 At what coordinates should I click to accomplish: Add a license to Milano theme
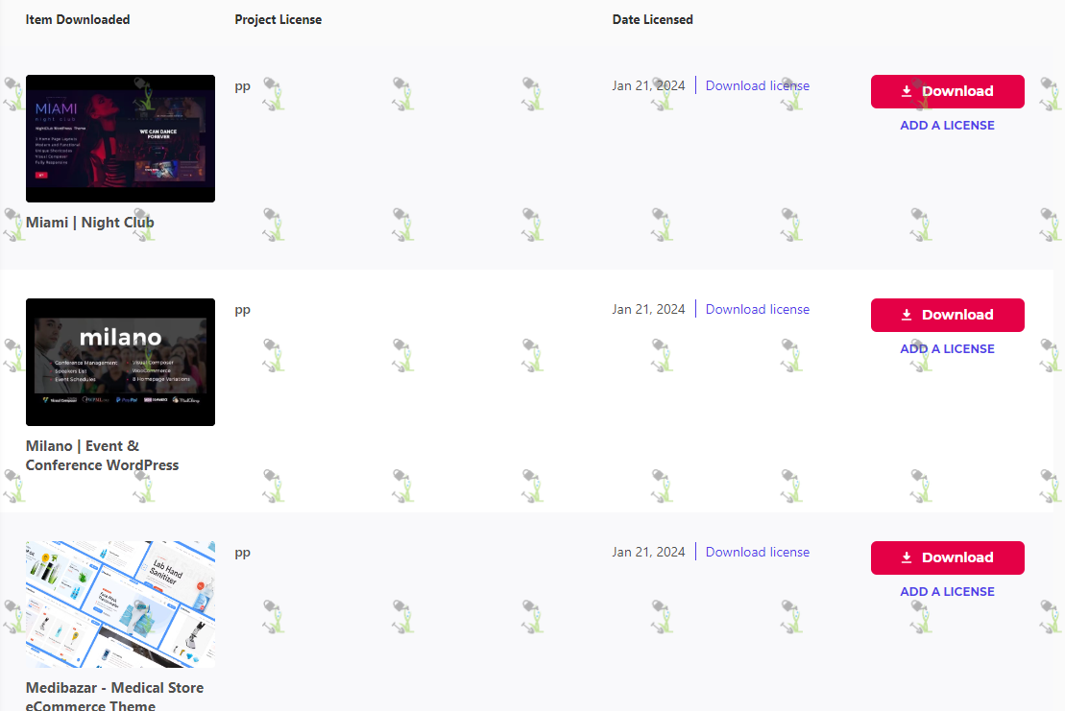[x=948, y=348]
